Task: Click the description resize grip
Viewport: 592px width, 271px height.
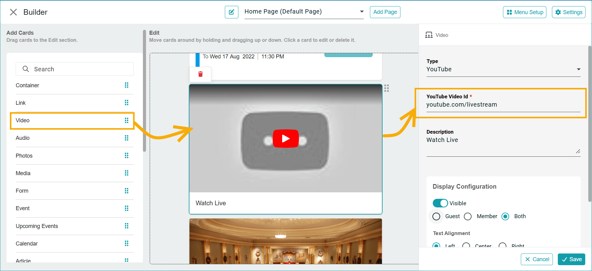Action: pos(578,151)
